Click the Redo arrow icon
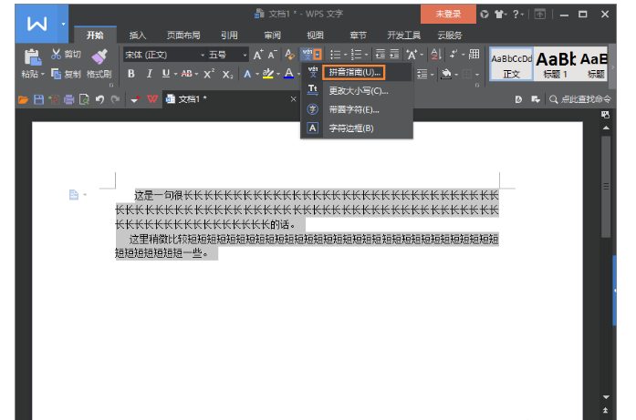The height and width of the screenshot is (420, 636). 115,99
